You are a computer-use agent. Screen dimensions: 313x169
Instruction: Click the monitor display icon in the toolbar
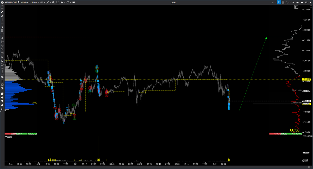click(41, 2)
